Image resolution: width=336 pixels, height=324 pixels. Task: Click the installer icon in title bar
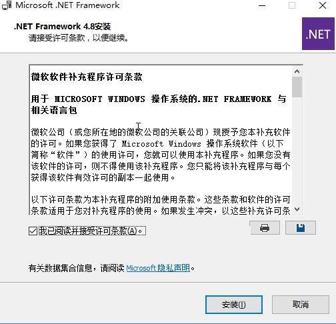coord(7,5)
